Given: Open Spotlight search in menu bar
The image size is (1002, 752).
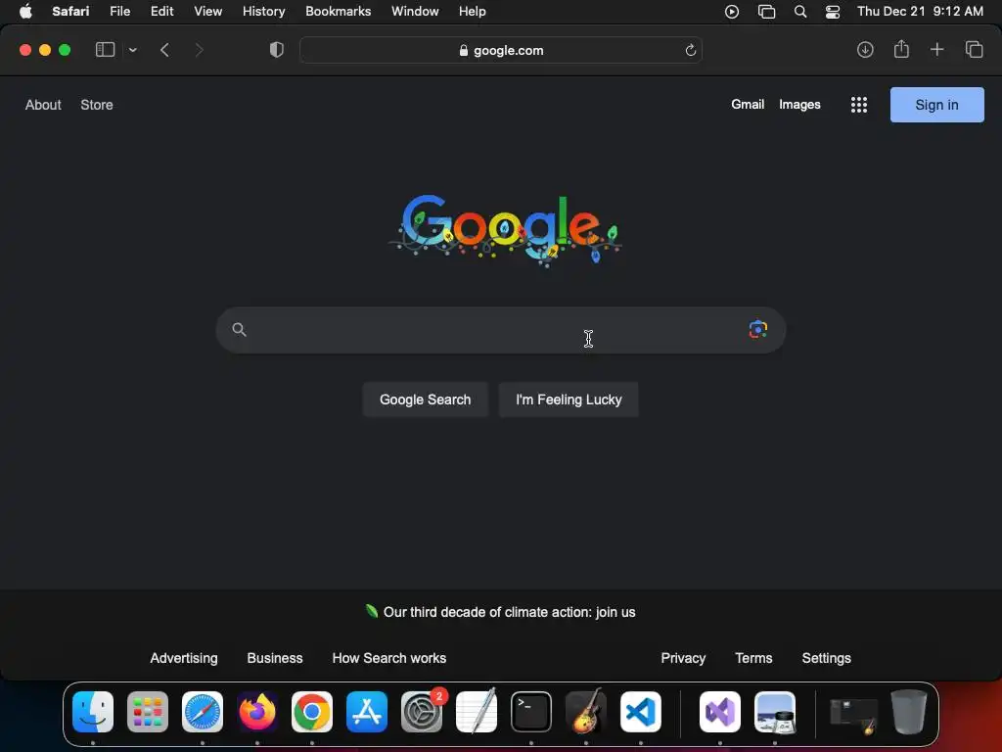Looking at the screenshot, I should (800, 12).
